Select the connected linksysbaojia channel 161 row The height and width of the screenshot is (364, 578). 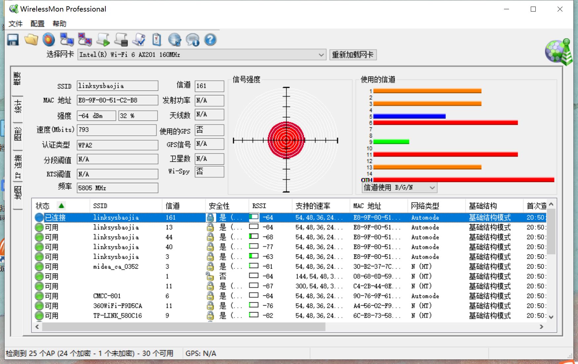[x=290, y=217]
